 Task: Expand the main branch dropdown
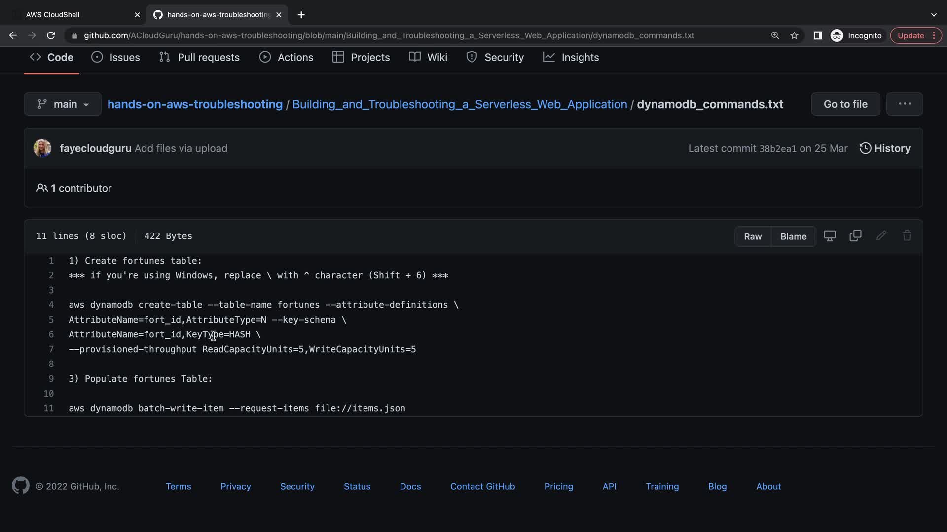point(63,104)
